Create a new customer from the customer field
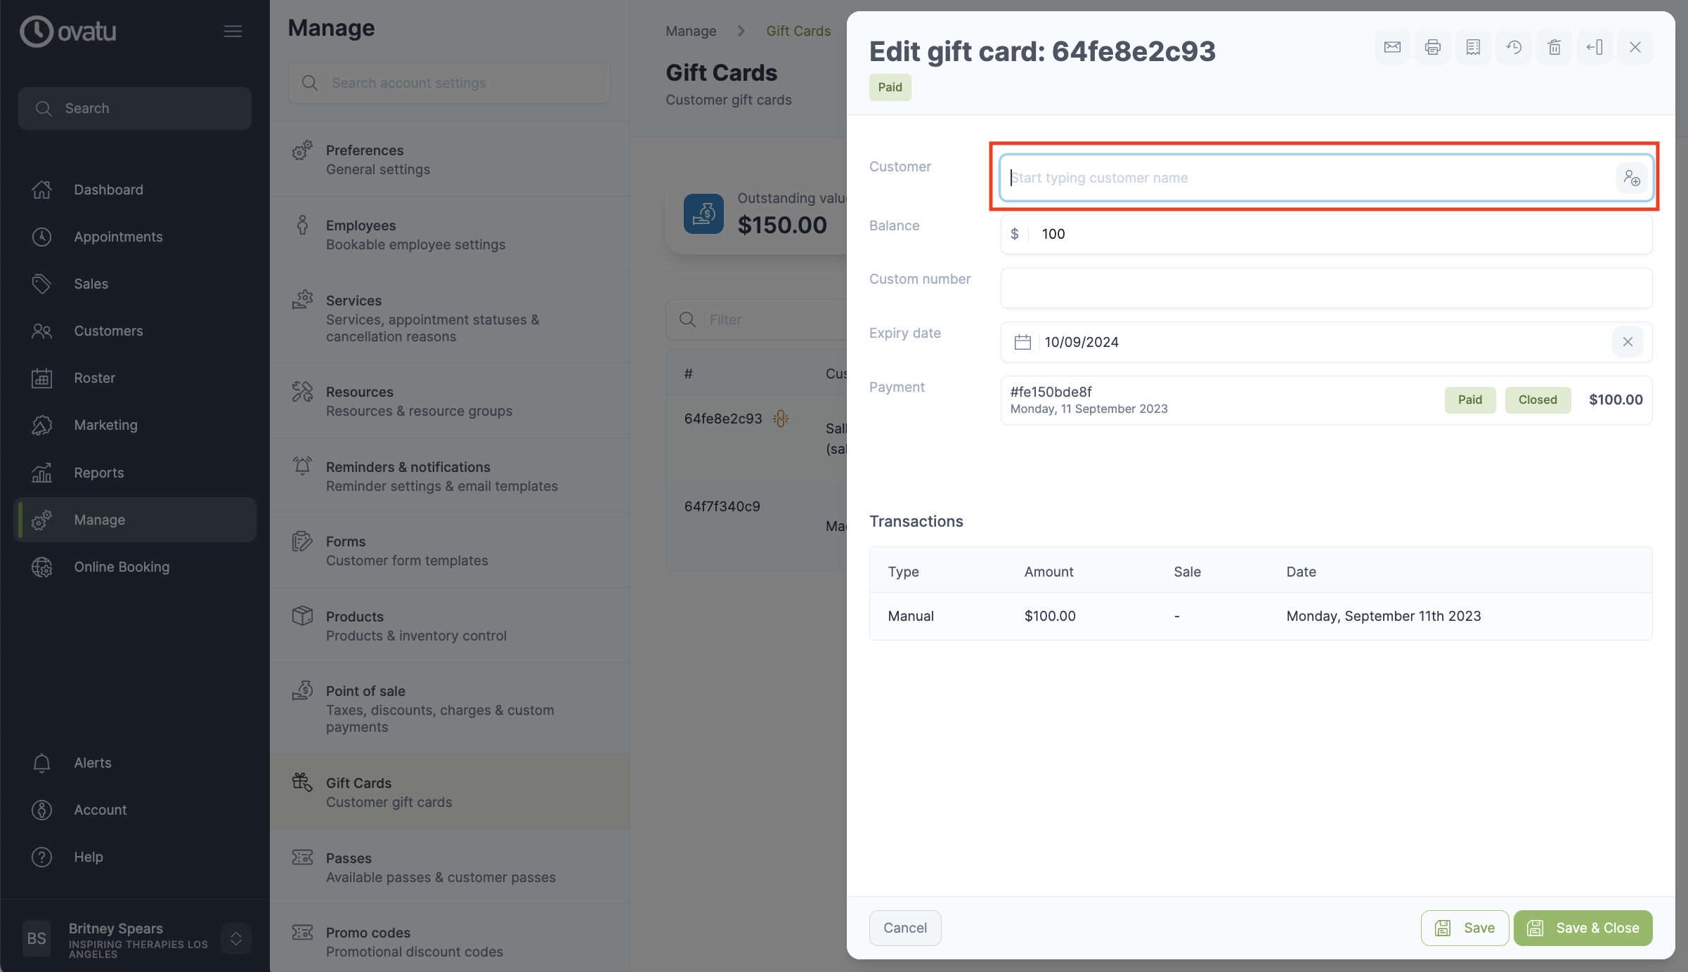 (x=1632, y=178)
